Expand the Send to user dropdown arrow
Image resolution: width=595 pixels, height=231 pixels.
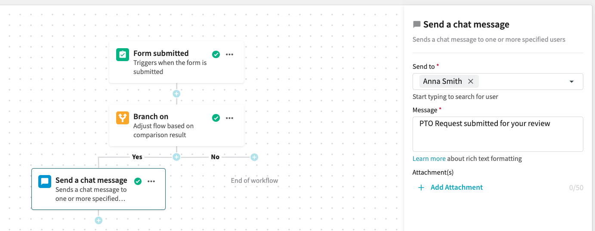pyautogui.click(x=572, y=82)
